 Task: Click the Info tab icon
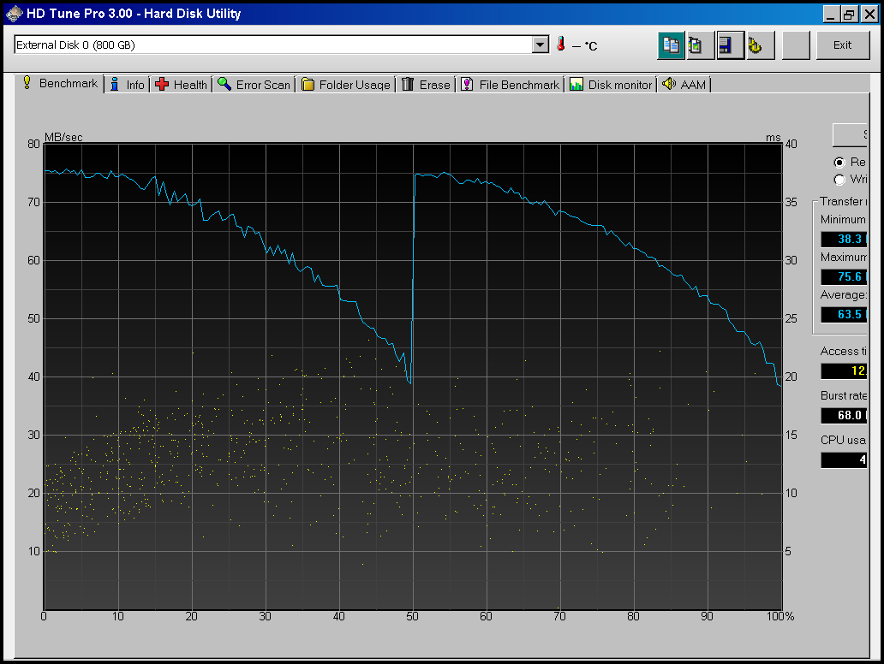click(x=115, y=85)
